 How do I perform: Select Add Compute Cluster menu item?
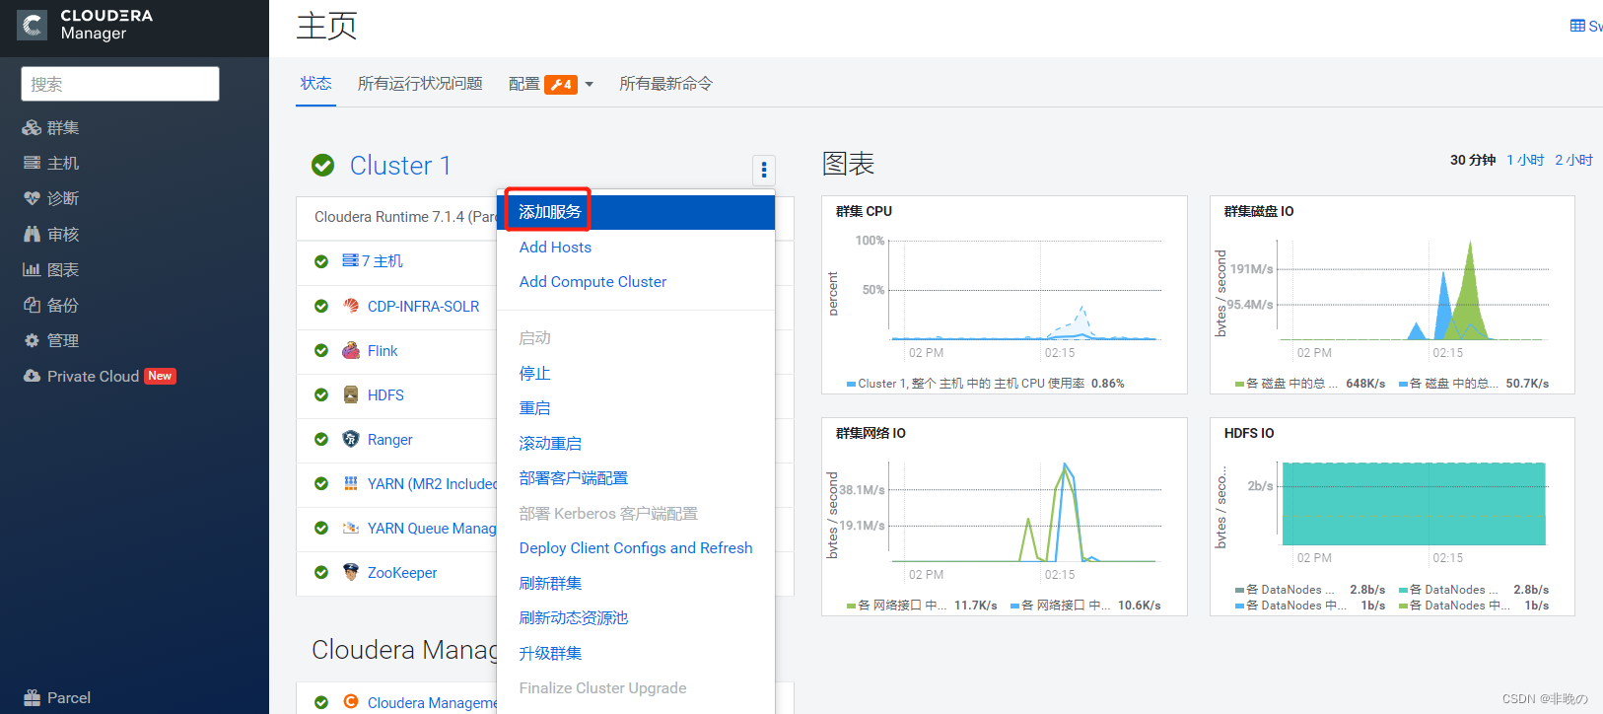point(592,282)
